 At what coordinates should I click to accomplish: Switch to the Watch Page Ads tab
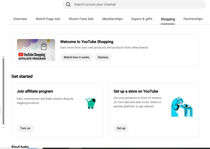pyautogui.click(x=48, y=19)
